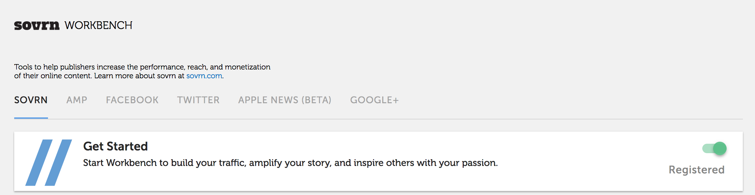This screenshot has height=195, width=755.
Task: Go to the TWITTER tab
Action: click(198, 100)
